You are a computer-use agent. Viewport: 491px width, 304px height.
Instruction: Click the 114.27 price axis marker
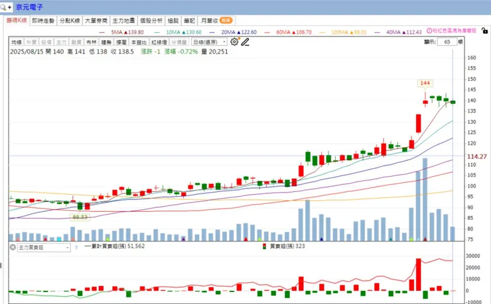pyautogui.click(x=477, y=156)
